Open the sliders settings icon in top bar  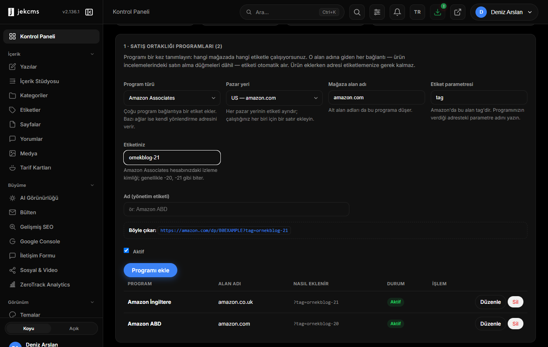click(x=377, y=12)
